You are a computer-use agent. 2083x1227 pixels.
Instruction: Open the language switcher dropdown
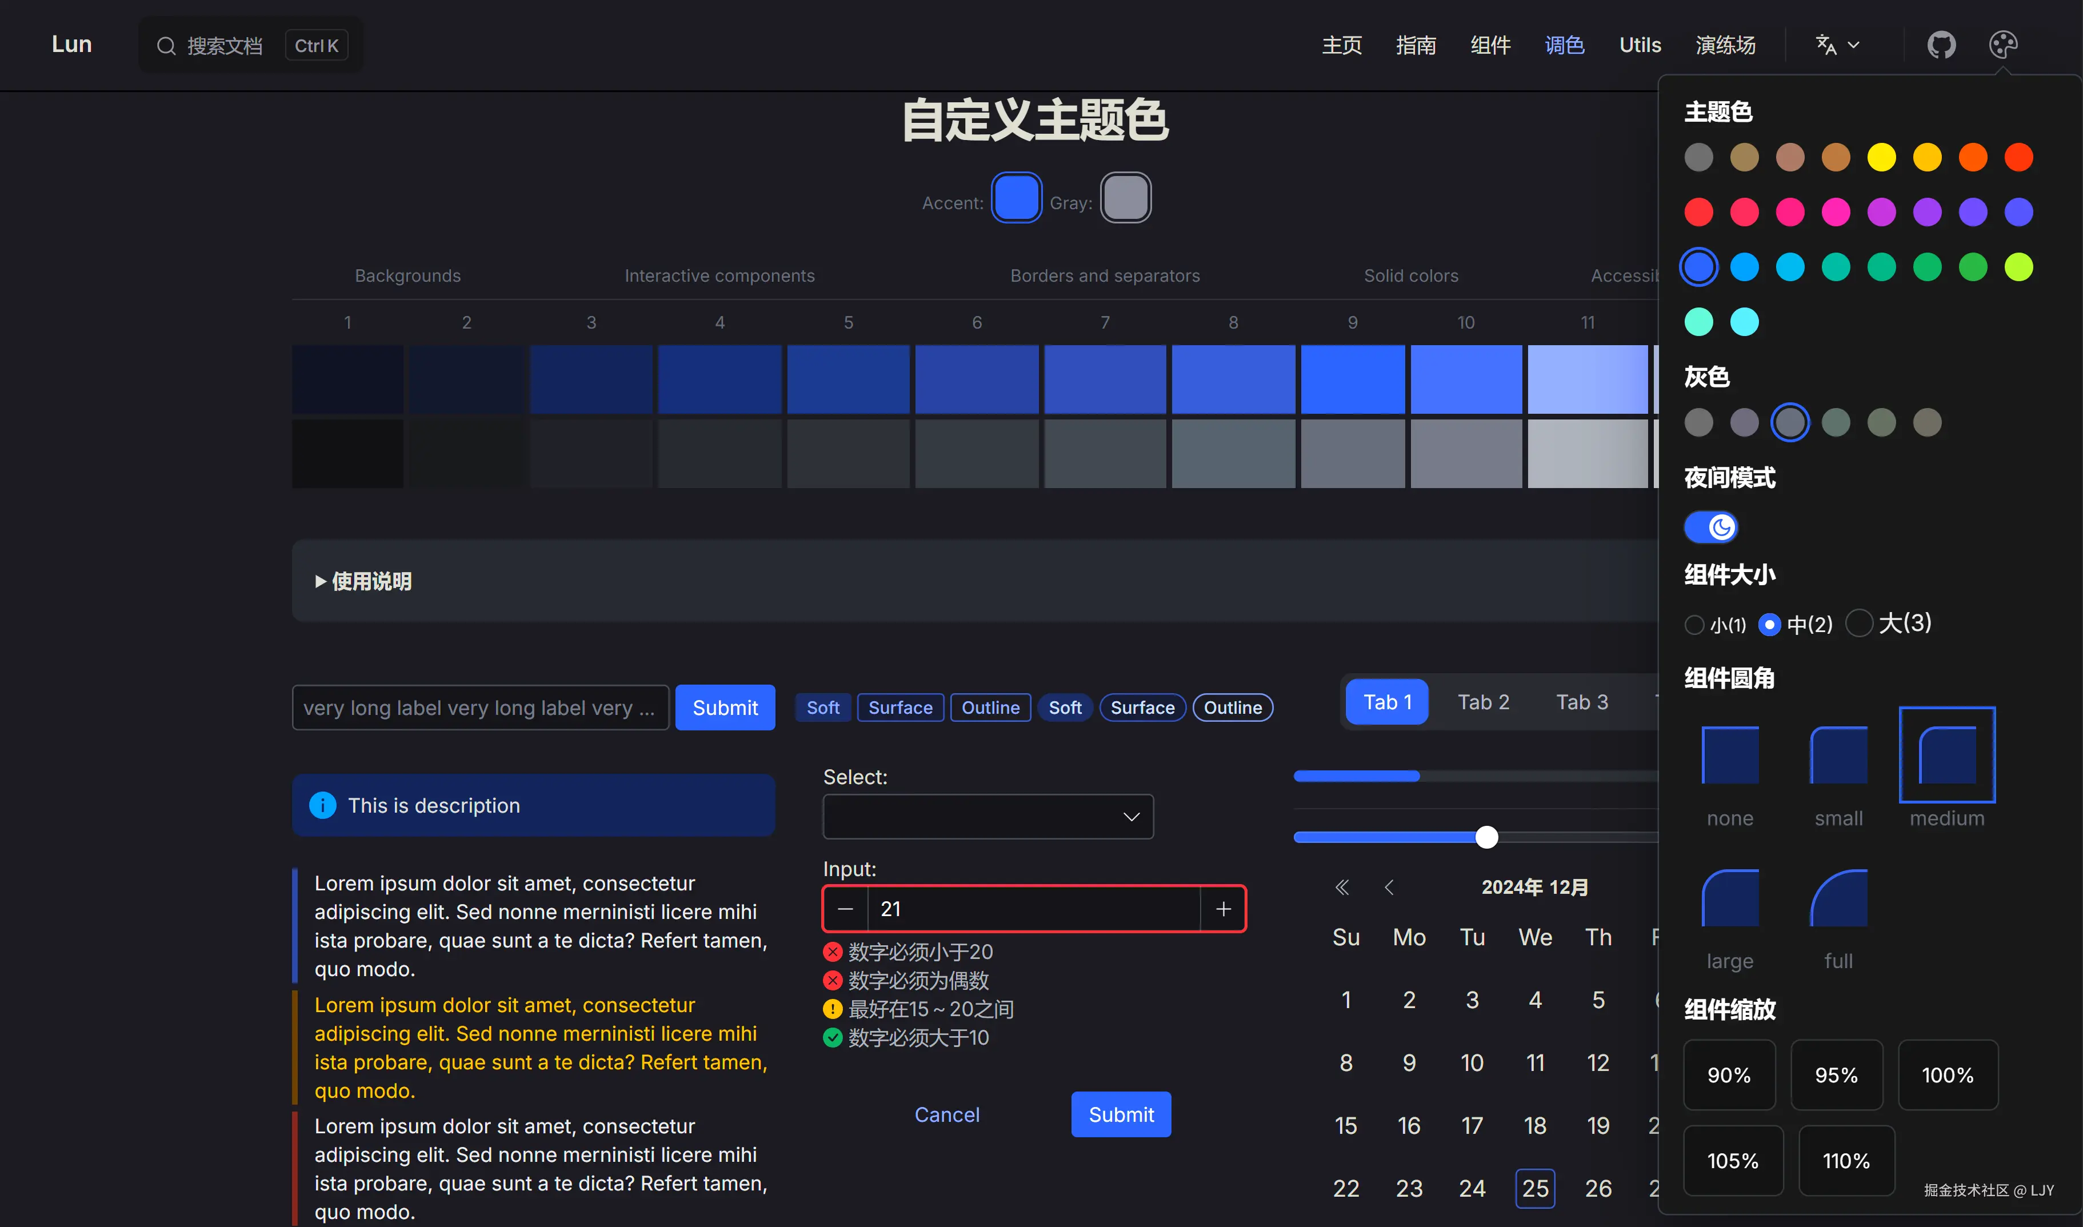point(1837,45)
